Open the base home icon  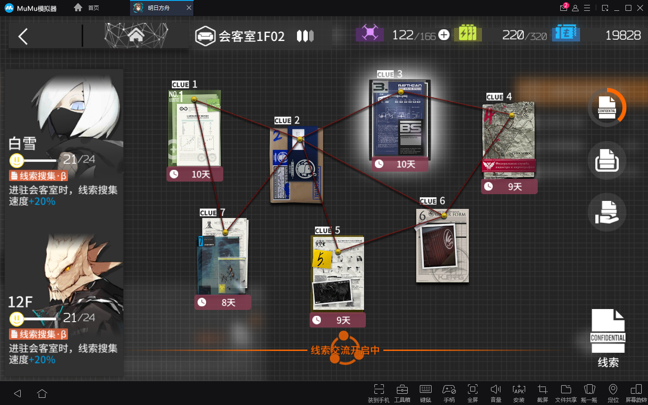pos(136,35)
